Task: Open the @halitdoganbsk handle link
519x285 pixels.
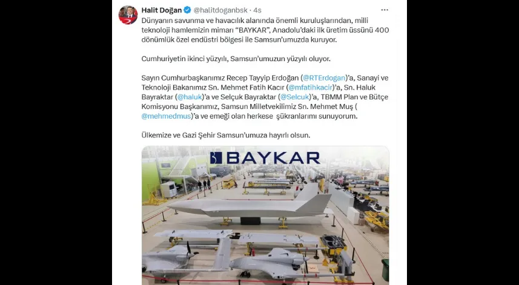Action: pyautogui.click(x=220, y=10)
